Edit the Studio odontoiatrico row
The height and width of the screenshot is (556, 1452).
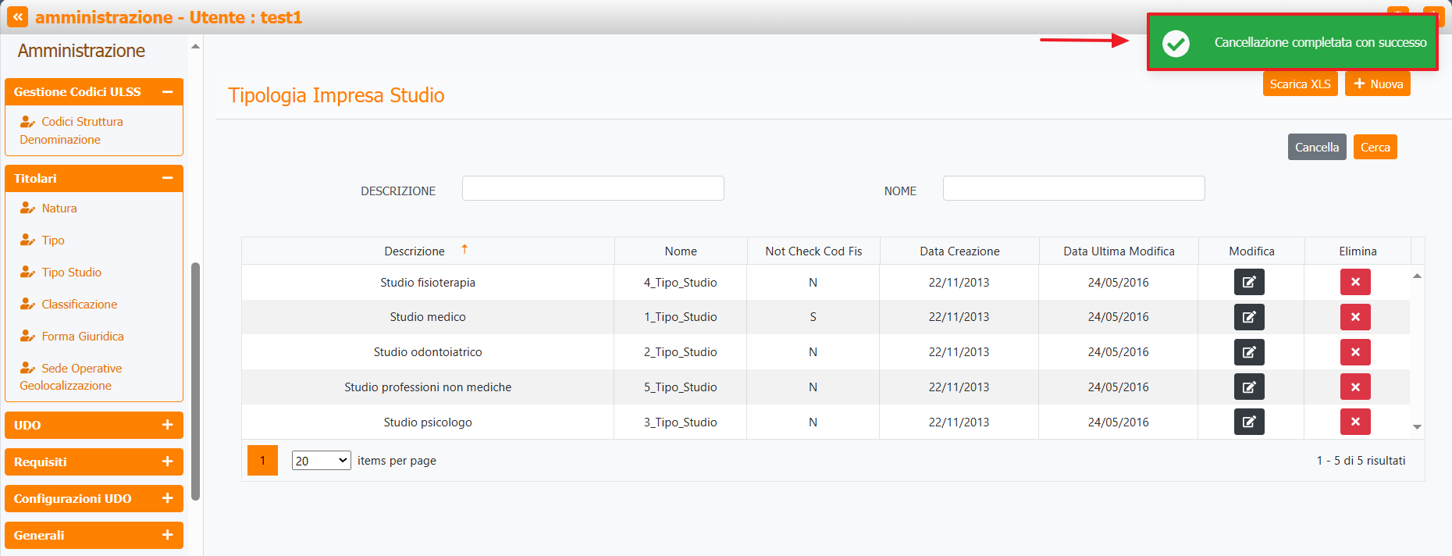(1248, 352)
